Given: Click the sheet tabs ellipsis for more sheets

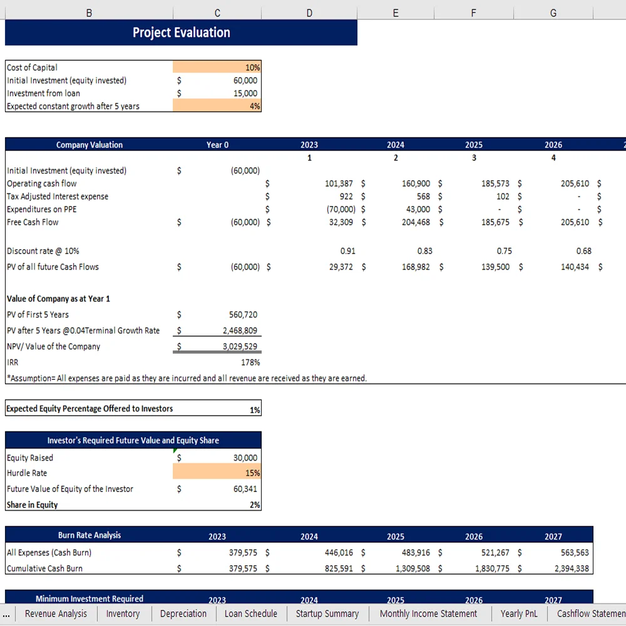Looking at the screenshot, I should pyautogui.click(x=6, y=614).
